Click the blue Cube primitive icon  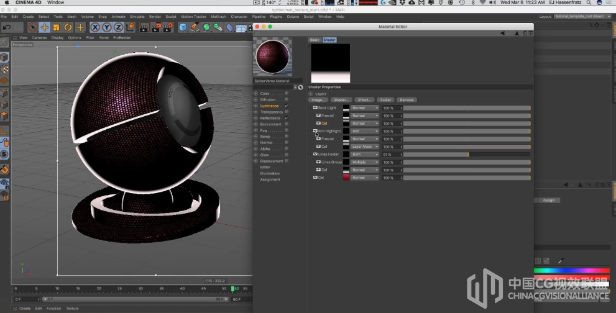(183, 27)
